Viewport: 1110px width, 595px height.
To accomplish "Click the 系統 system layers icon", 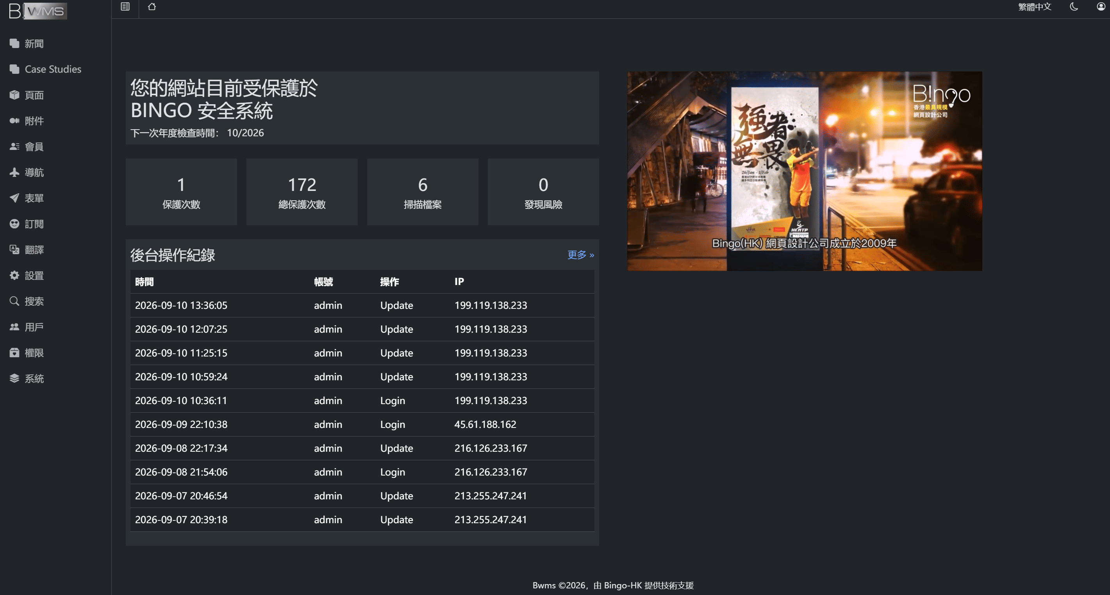I will (14, 378).
